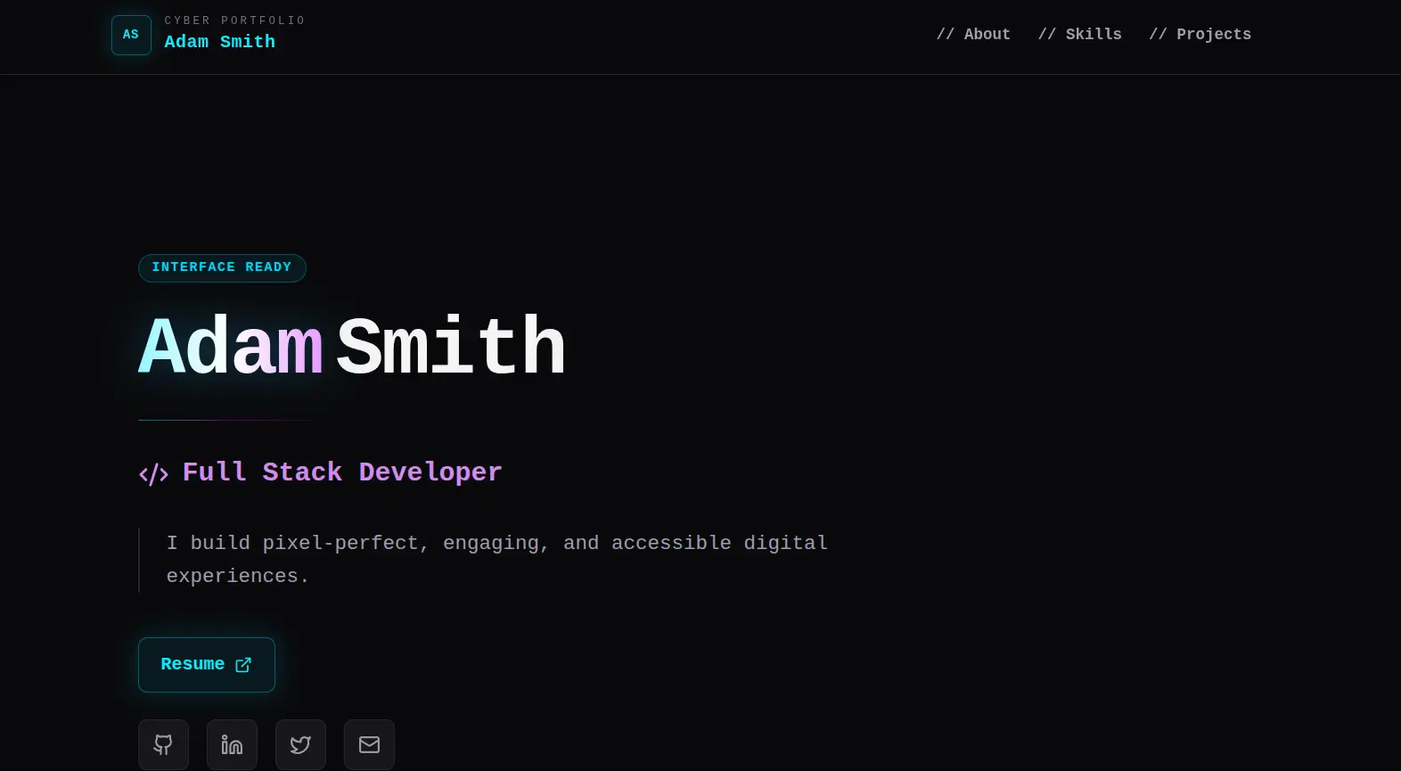The width and height of the screenshot is (1401, 771).
Task: Click the INTERFACE READY badge
Action: (222, 267)
